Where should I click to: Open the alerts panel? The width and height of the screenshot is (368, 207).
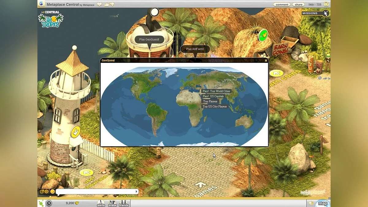pos(101,203)
